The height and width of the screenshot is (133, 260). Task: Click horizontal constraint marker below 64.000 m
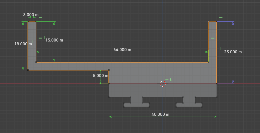click(x=126, y=58)
